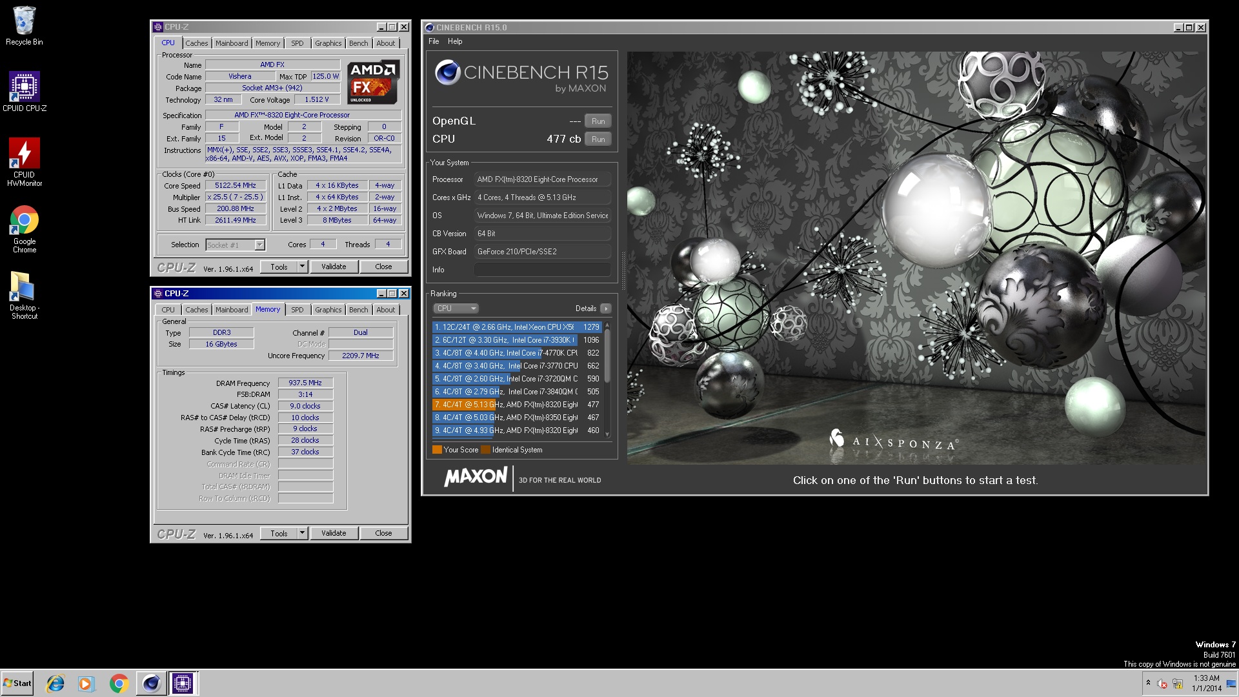This screenshot has width=1239, height=697.
Task: Open the Help menu in Cinebench
Action: (455, 41)
